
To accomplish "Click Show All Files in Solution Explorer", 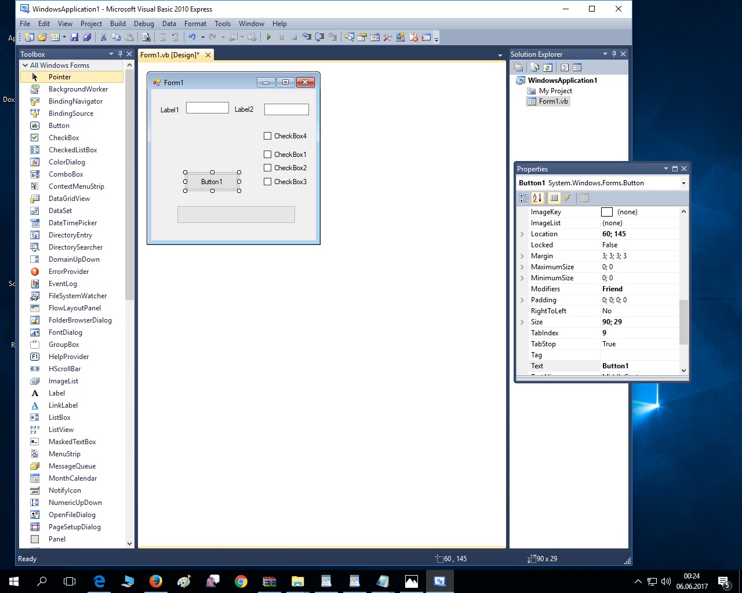I will [x=534, y=67].
